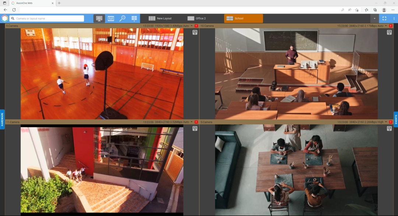398x216 pixels.
Task: Open the three-dots application menu
Action: tap(394, 18)
